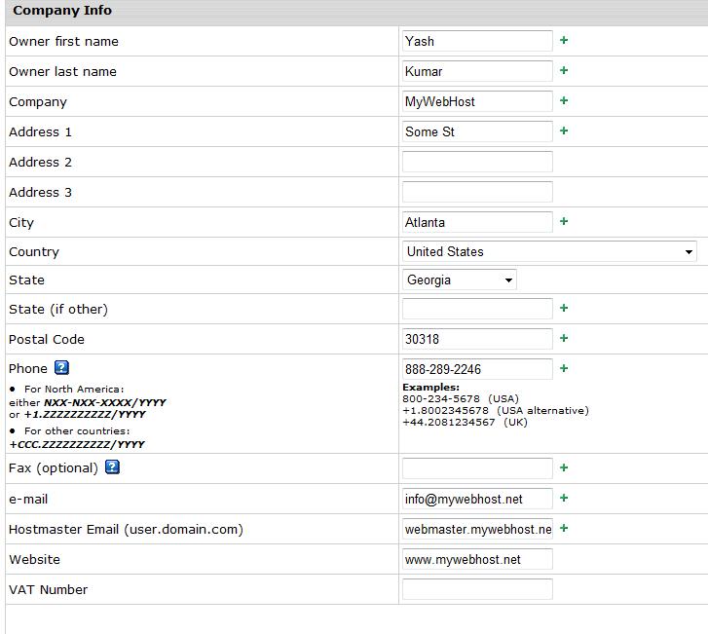This screenshot has height=634, width=708.
Task: Click the VAT Number label
Action: pyautogui.click(x=48, y=590)
